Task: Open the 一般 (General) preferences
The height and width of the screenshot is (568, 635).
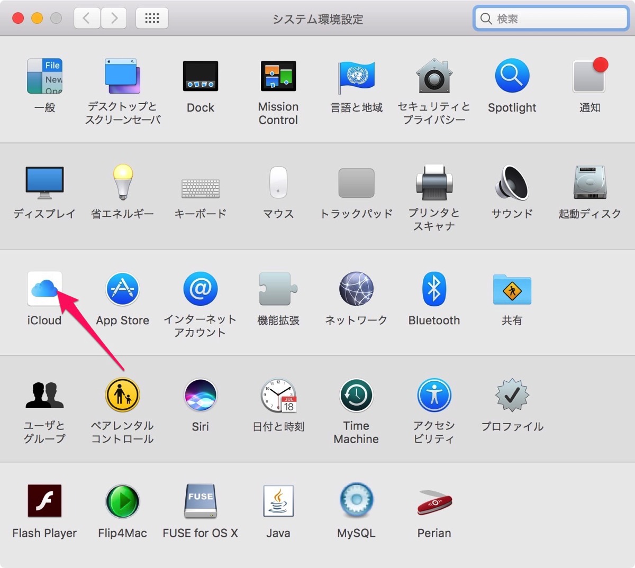Action: click(44, 77)
